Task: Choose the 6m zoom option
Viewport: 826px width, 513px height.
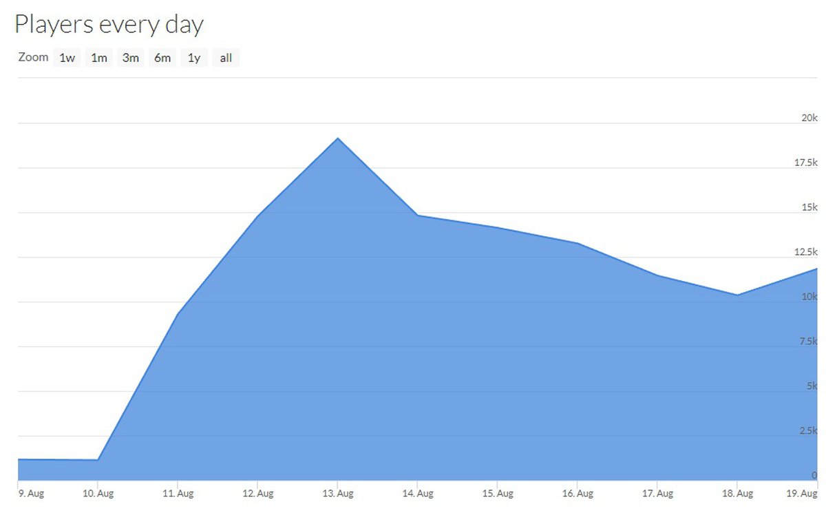Action: (162, 58)
